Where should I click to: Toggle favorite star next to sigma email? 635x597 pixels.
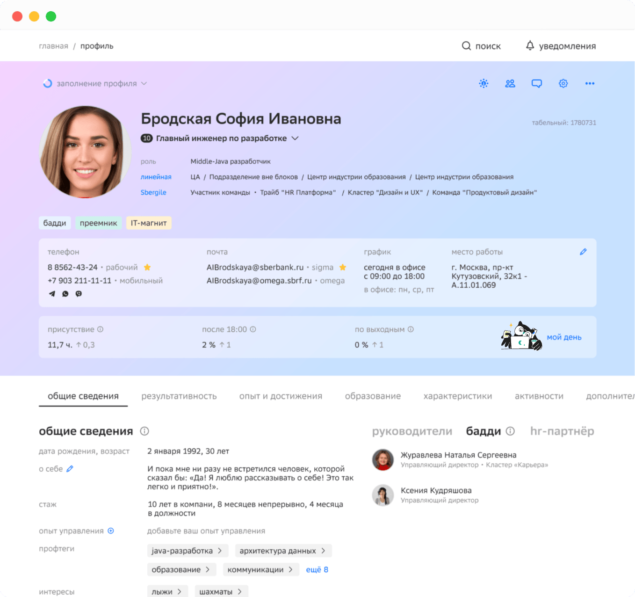(x=343, y=267)
